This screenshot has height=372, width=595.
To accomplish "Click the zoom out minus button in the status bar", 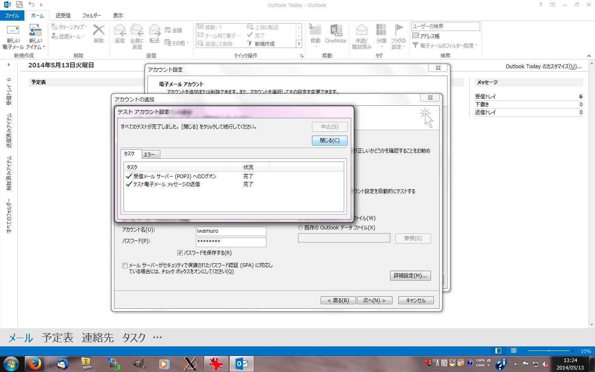I will click(x=524, y=351).
